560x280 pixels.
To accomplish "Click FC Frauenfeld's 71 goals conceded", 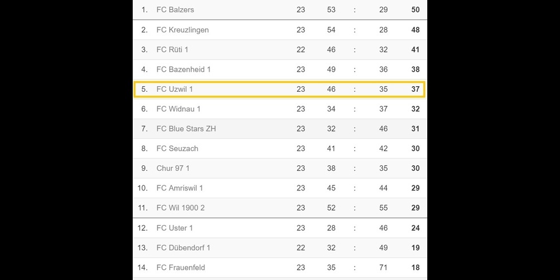I will click(x=383, y=267).
